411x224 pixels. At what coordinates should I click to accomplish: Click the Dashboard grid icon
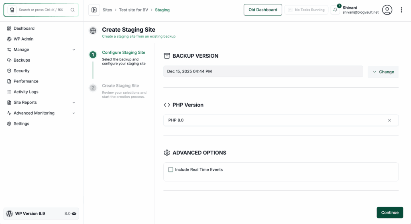coord(9,28)
